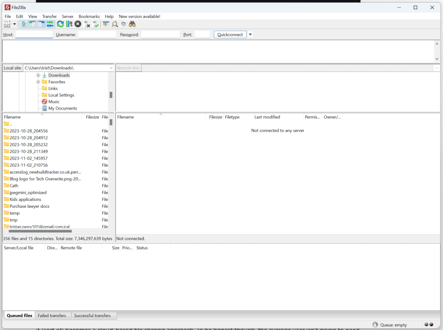Select Links folder in the local tree

click(x=53, y=89)
